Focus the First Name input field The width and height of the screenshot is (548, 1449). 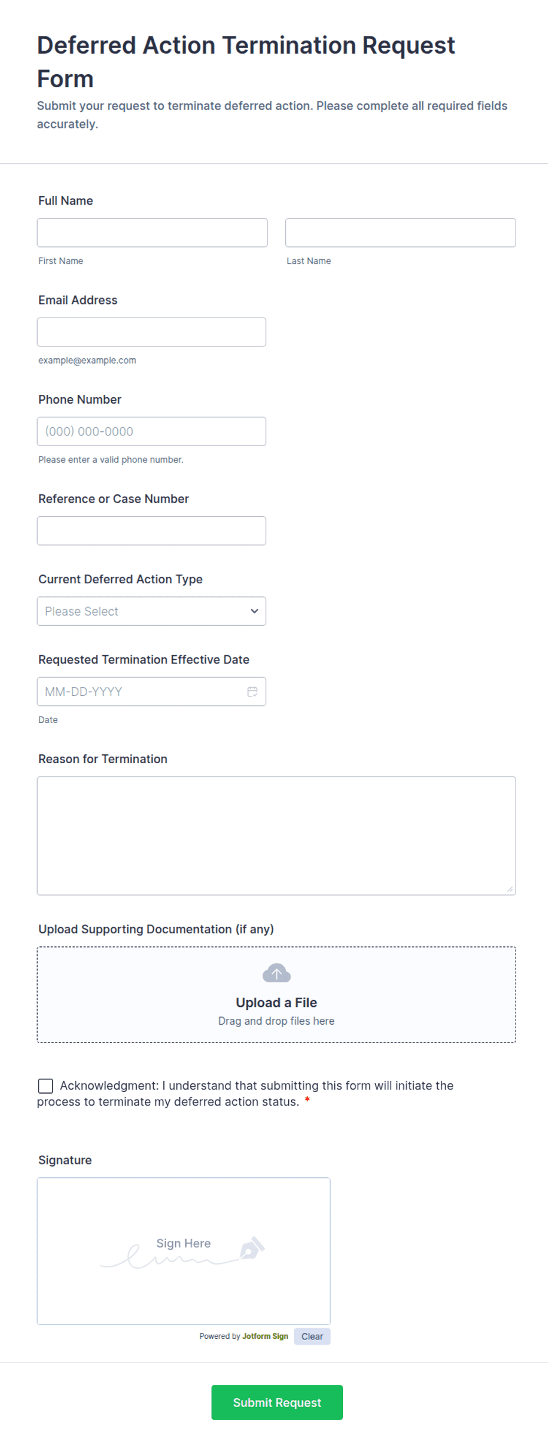(x=152, y=233)
